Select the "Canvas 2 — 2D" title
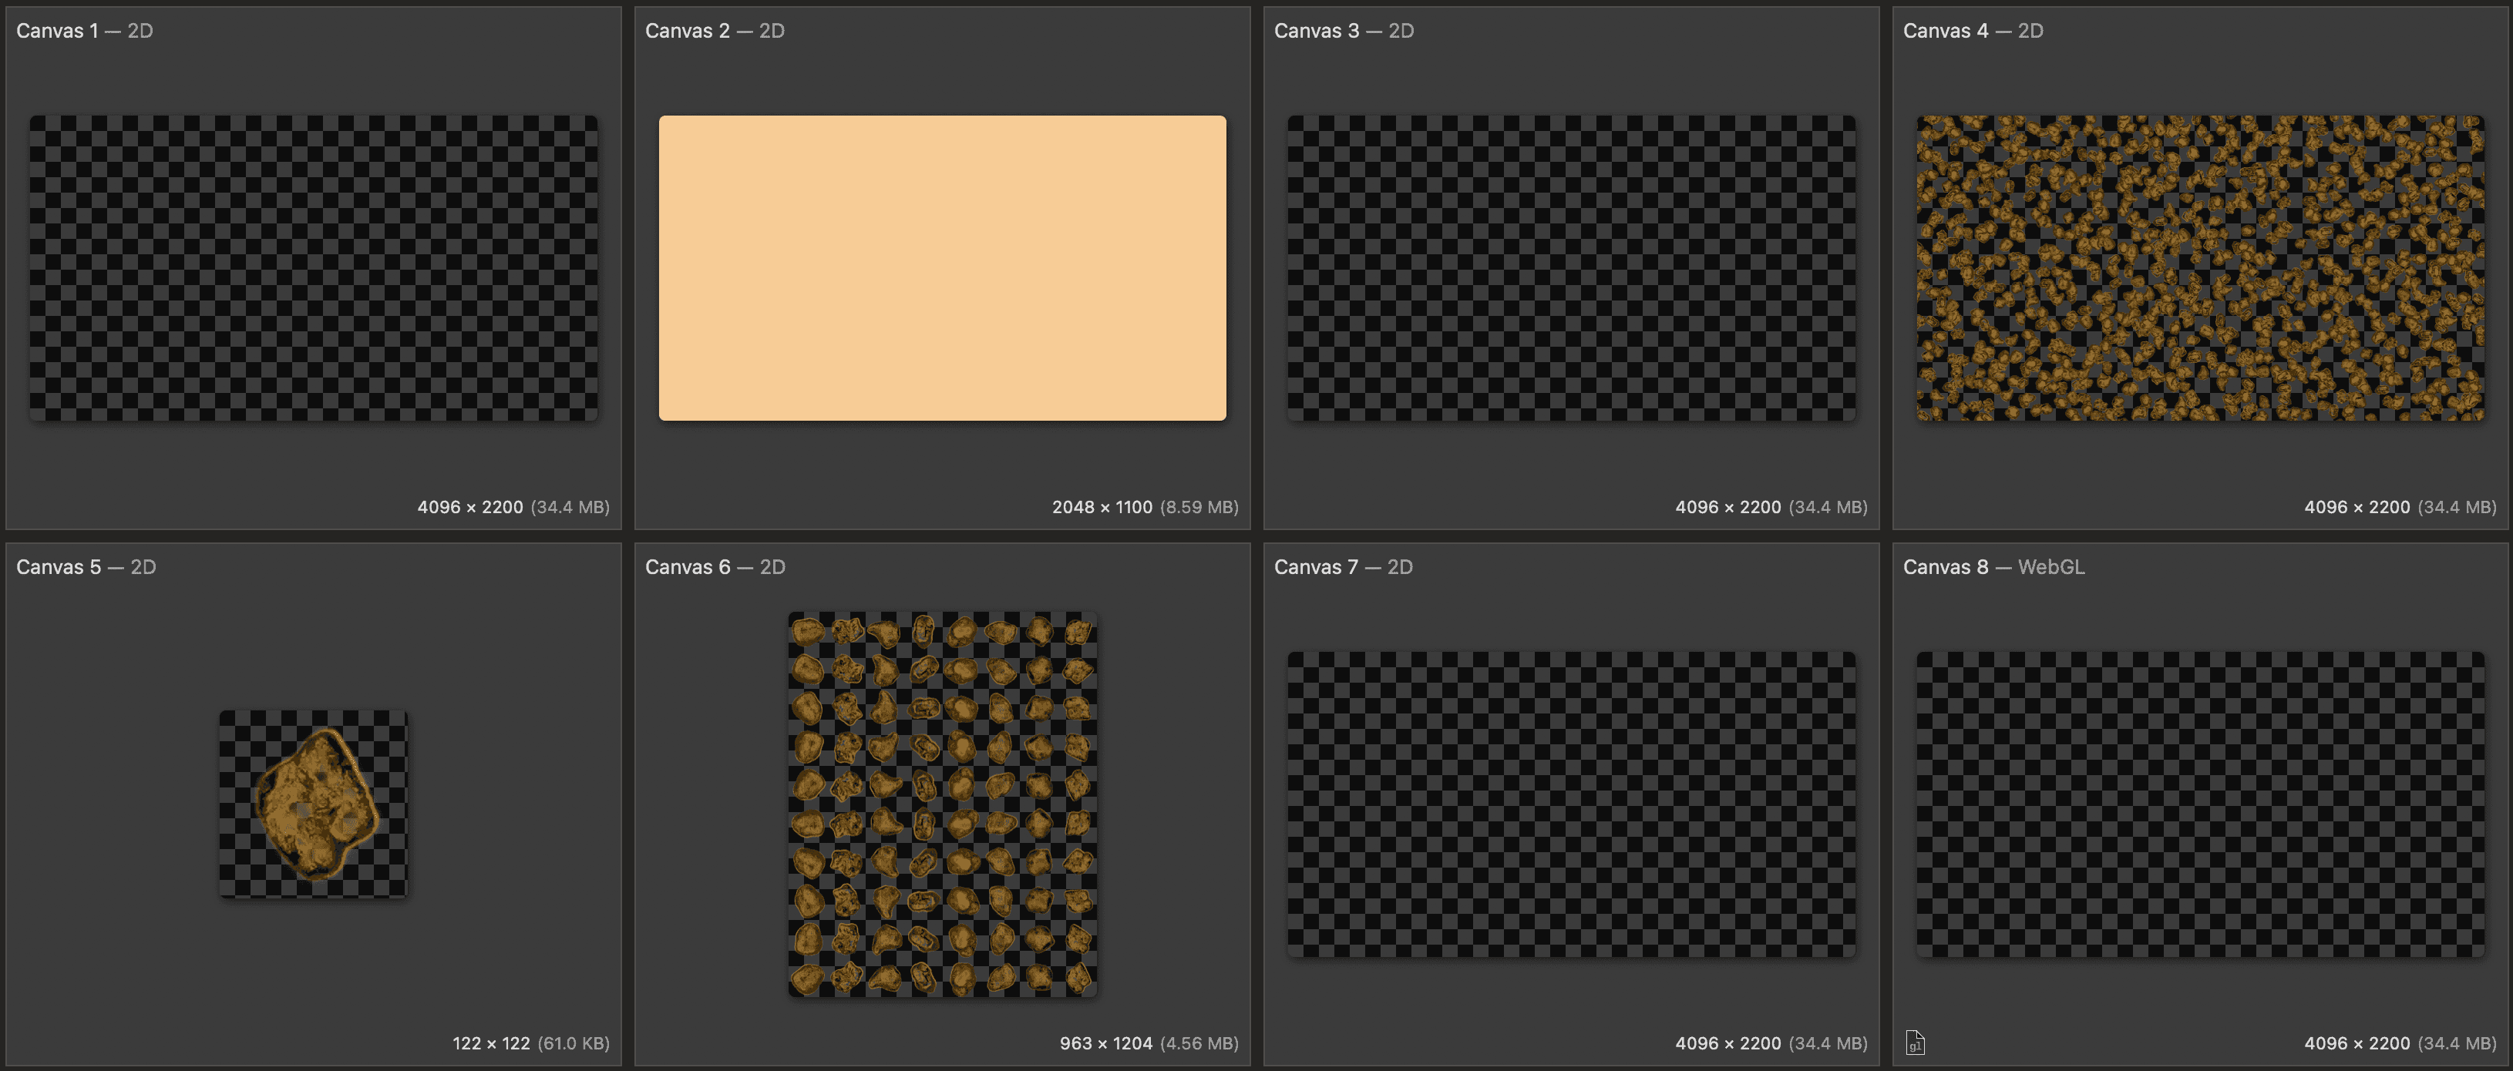This screenshot has width=2513, height=1071. (715, 30)
